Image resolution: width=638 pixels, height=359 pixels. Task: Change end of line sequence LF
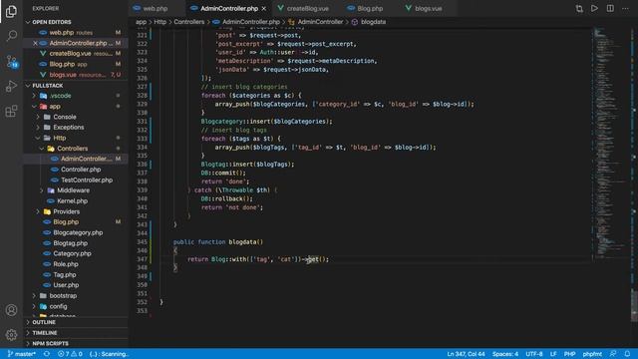pyautogui.click(x=553, y=354)
